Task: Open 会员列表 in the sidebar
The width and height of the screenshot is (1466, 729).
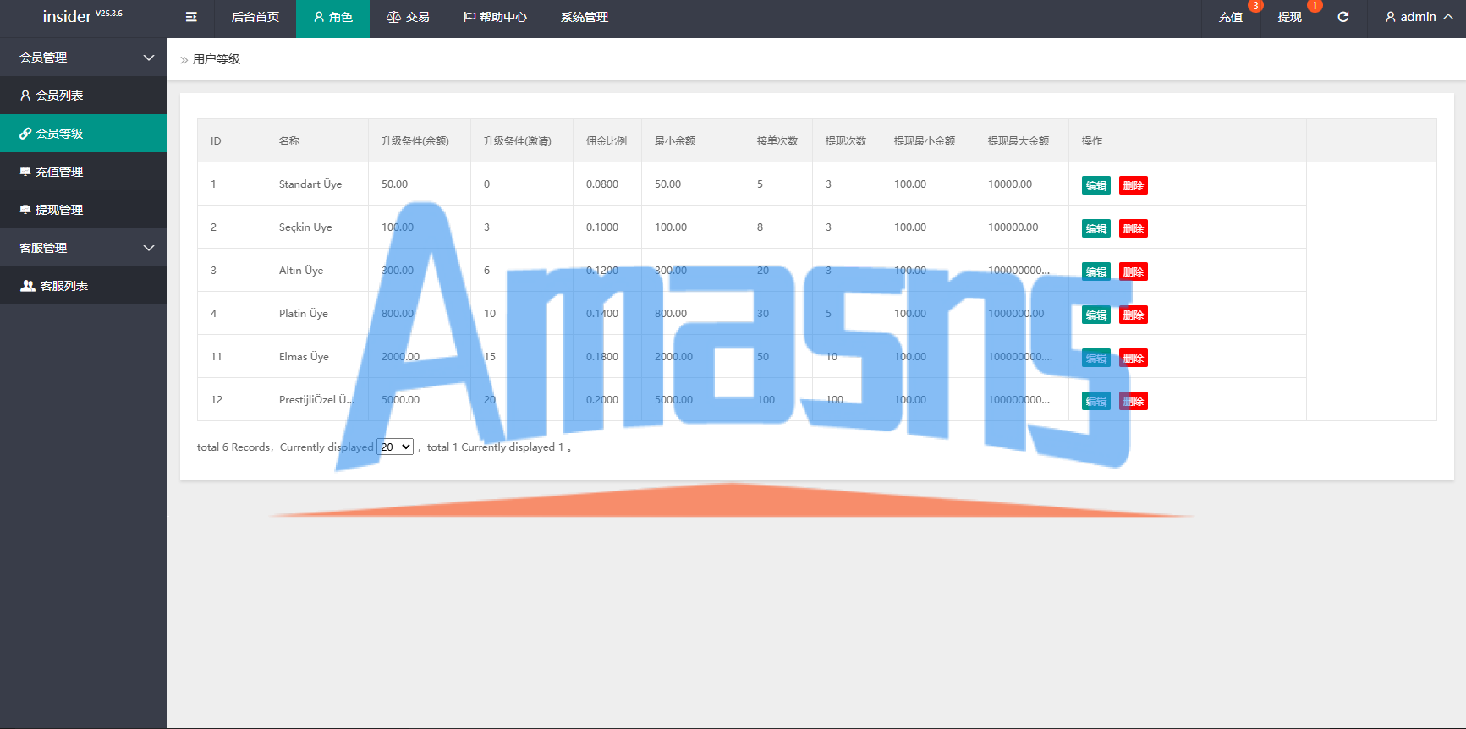Action: click(x=84, y=96)
